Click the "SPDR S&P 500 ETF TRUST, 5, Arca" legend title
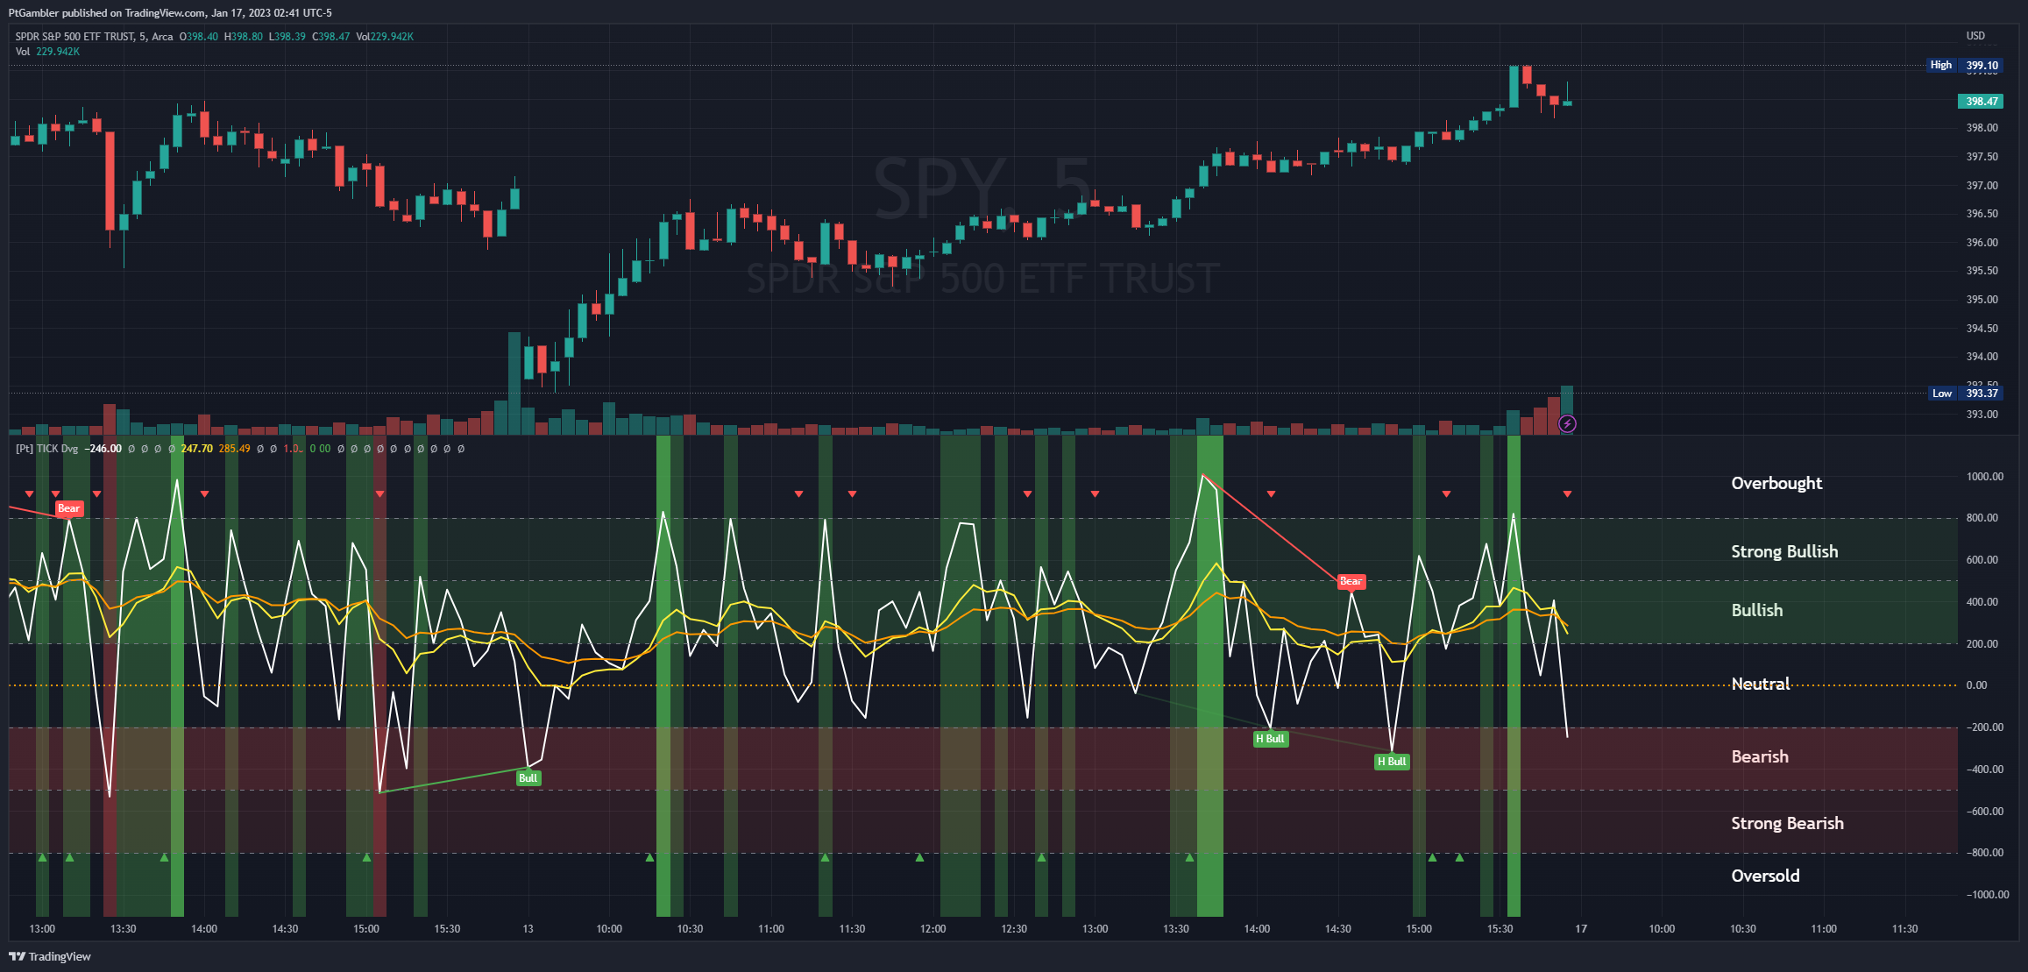The height and width of the screenshot is (972, 2028). pos(94,37)
